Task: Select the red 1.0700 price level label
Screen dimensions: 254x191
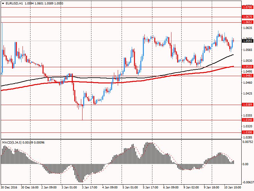Action: point(247,7)
